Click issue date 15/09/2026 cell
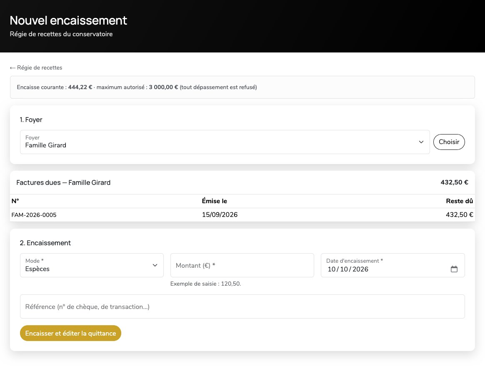 click(220, 215)
